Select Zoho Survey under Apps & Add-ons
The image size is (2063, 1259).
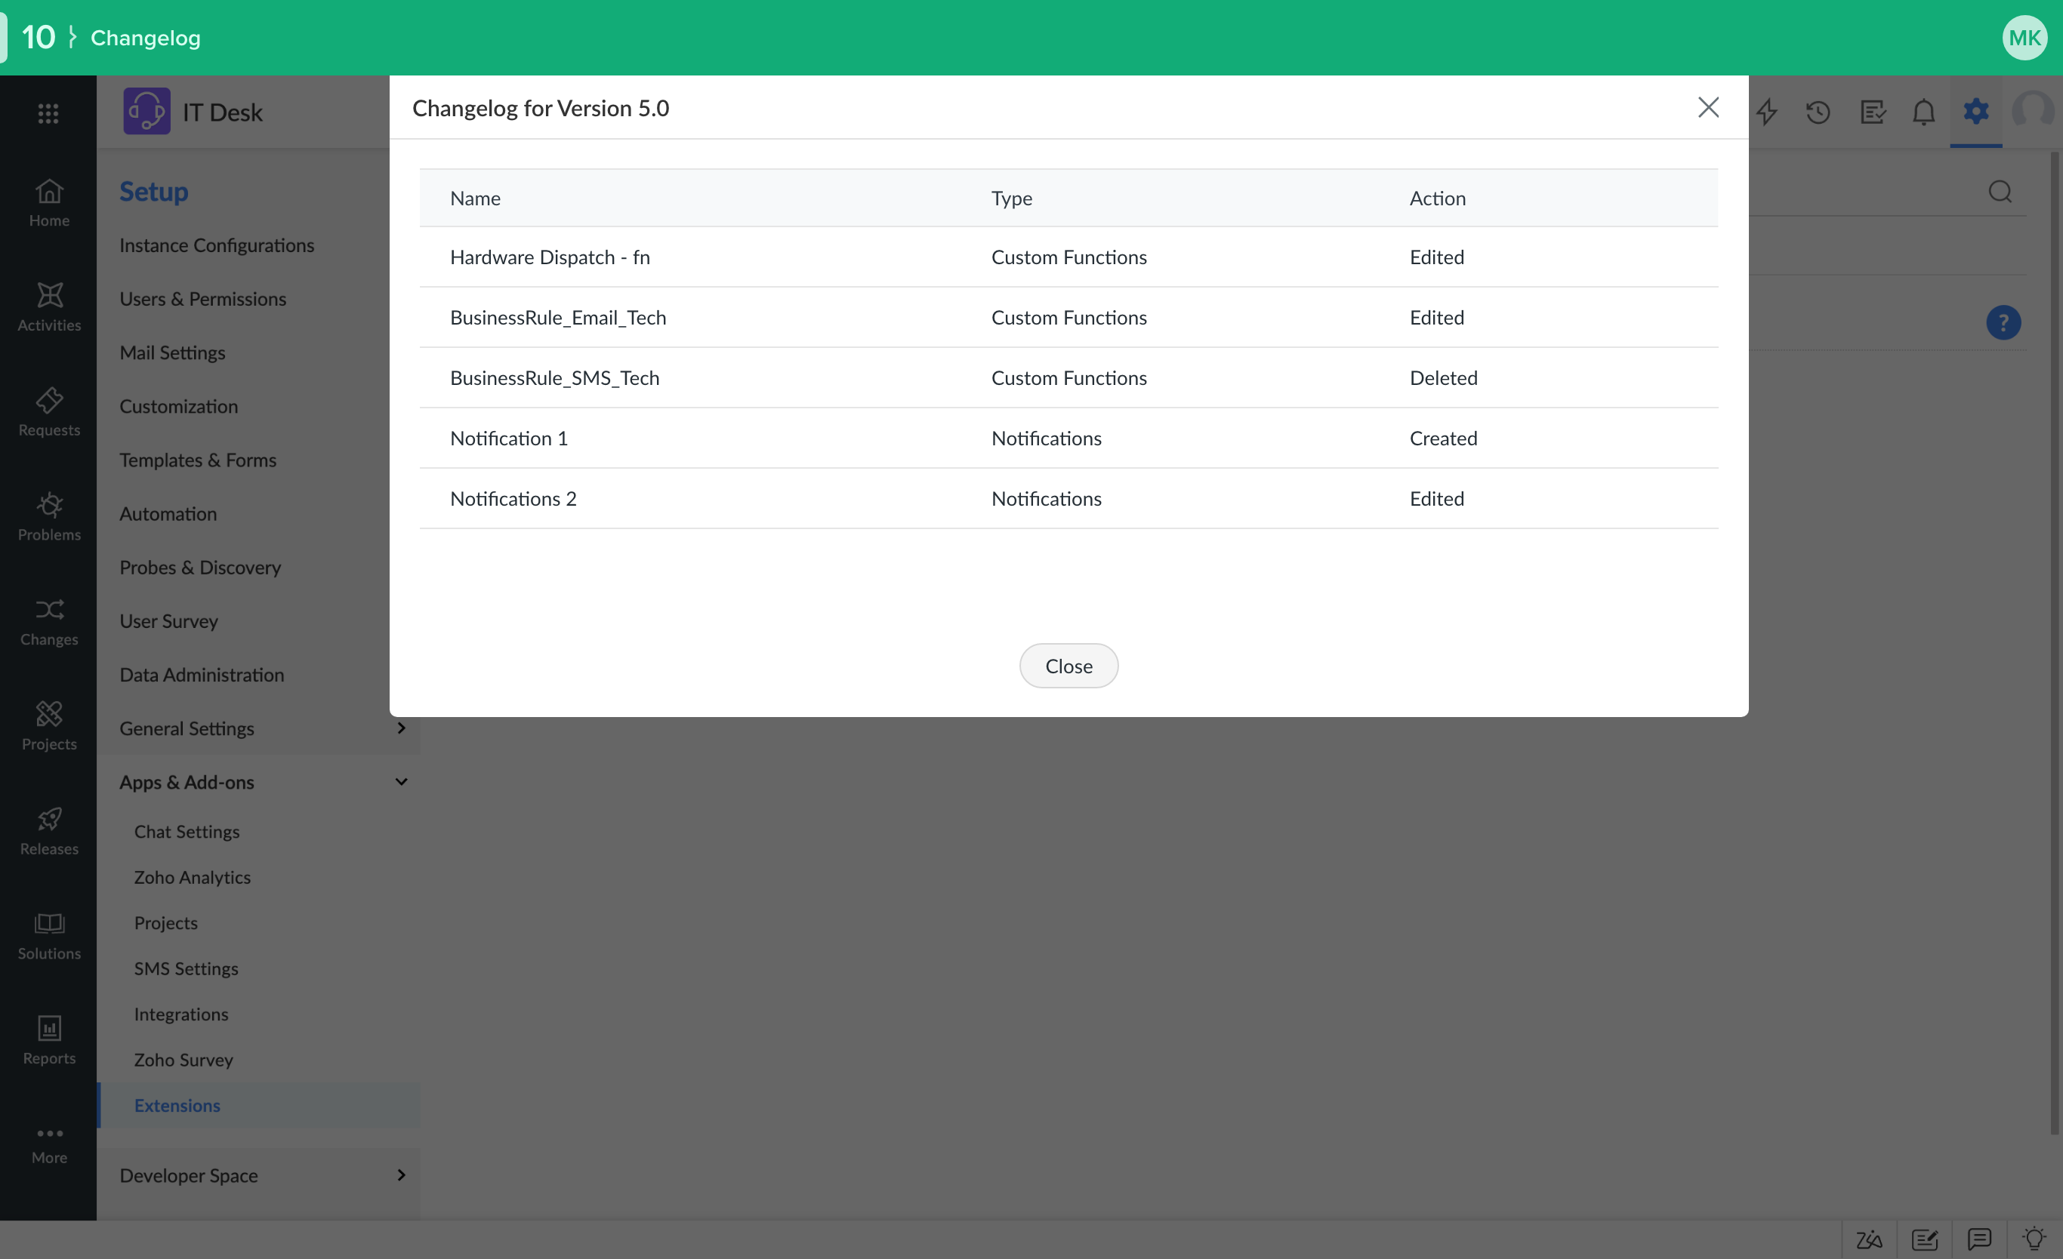[183, 1059]
